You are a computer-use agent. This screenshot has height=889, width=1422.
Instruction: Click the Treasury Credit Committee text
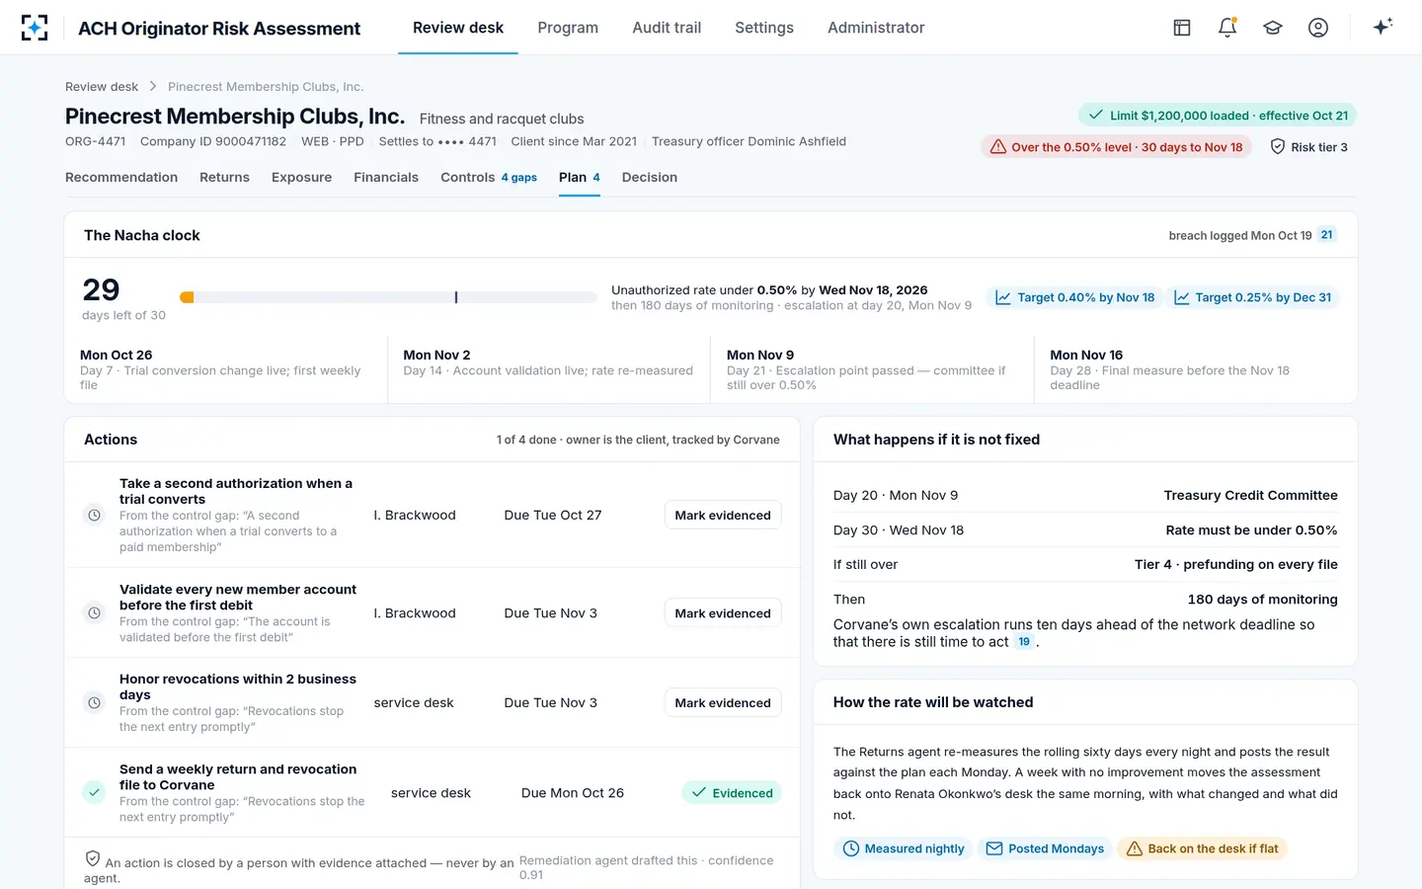click(x=1250, y=495)
